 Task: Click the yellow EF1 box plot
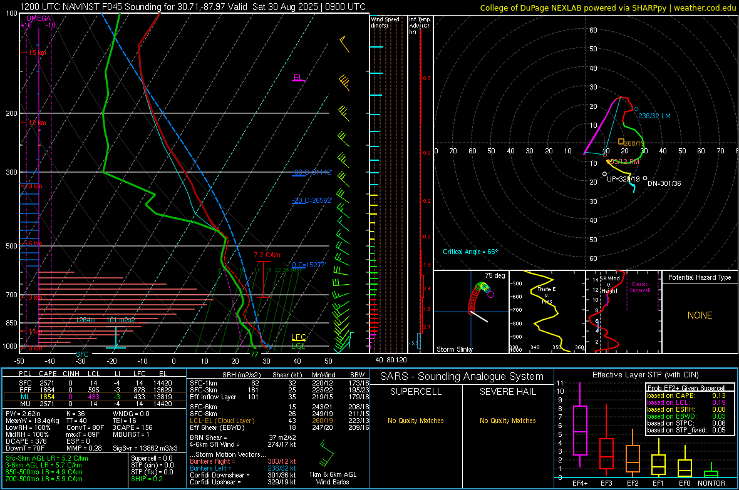[x=658, y=458]
